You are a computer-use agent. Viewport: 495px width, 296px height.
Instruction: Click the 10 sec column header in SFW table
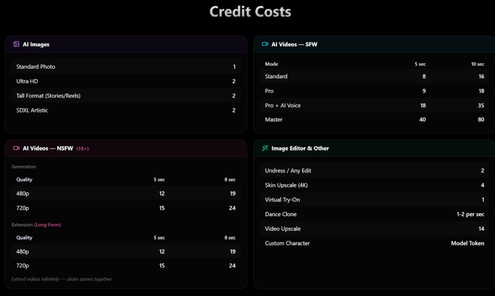point(478,64)
